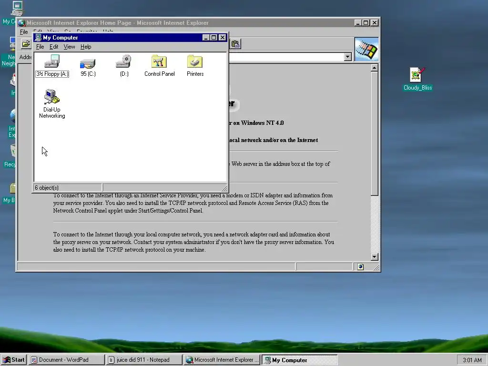The image size is (488, 366).
Task: Open the Help menu in My Computer
Action: [86, 47]
